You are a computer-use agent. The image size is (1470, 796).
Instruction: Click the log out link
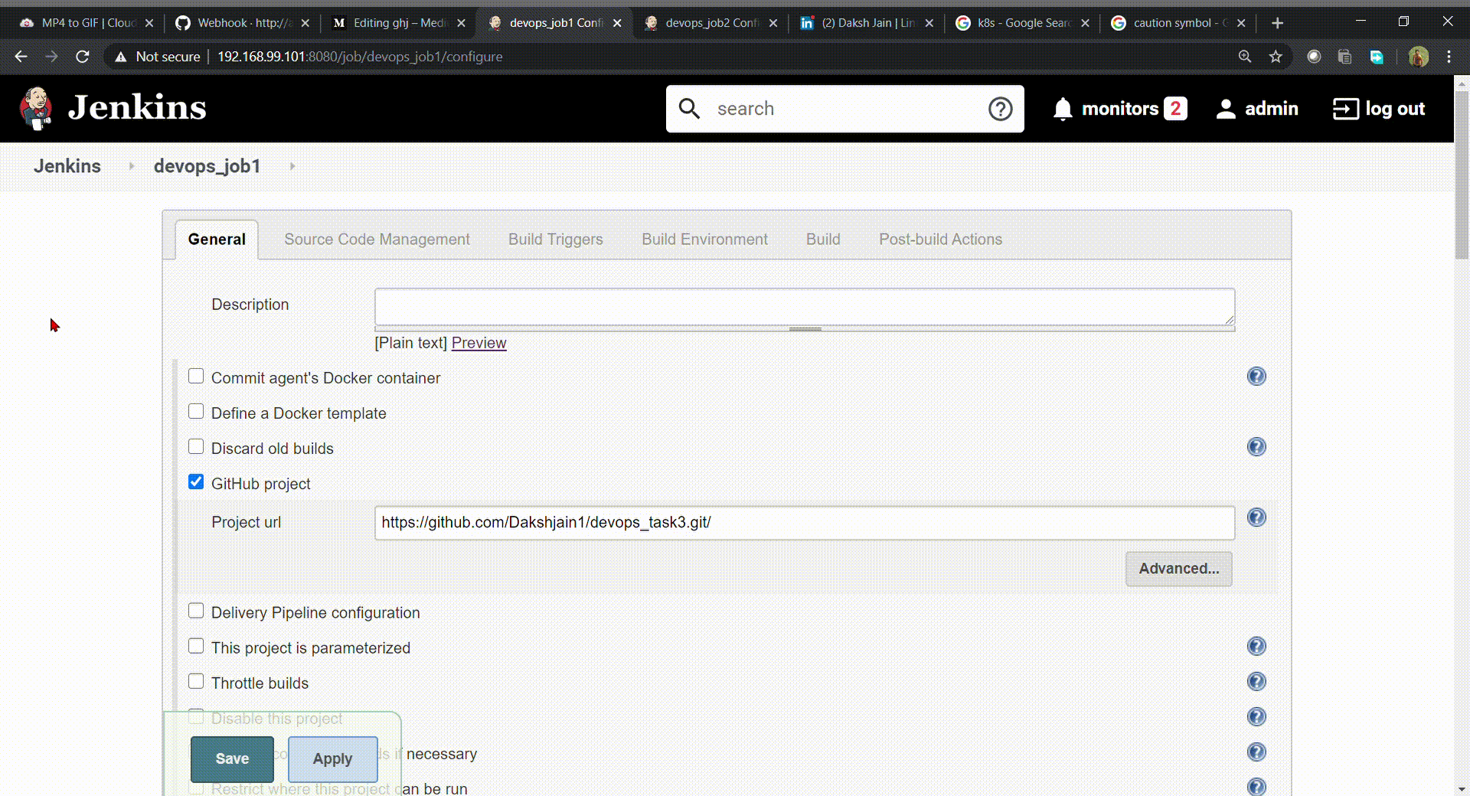point(1395,109)
